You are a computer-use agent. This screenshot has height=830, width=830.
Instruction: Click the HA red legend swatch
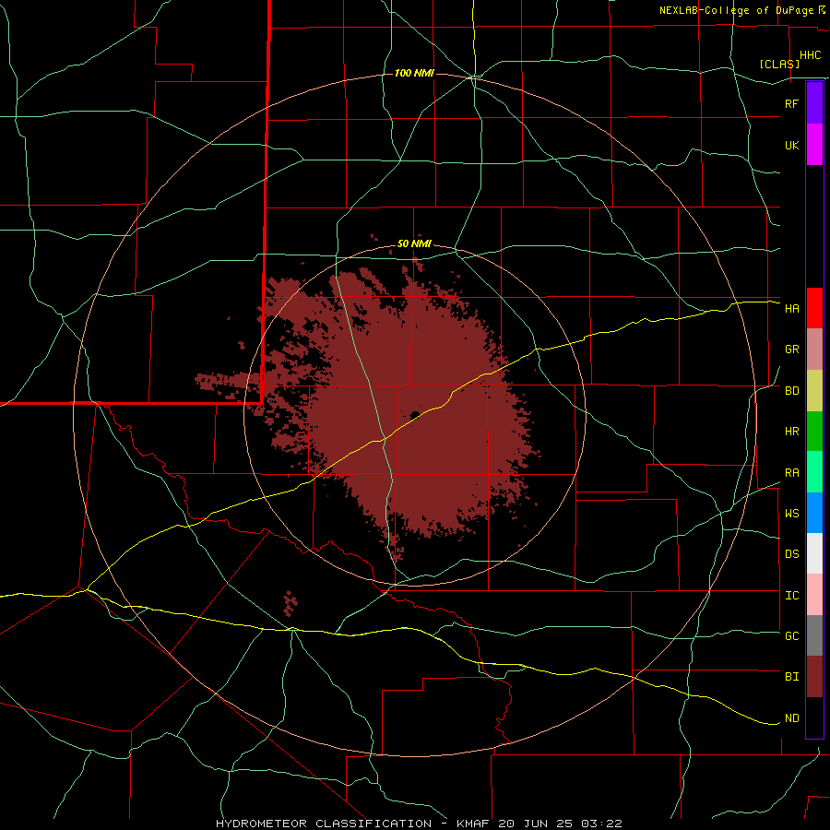(x=814, y=308)
